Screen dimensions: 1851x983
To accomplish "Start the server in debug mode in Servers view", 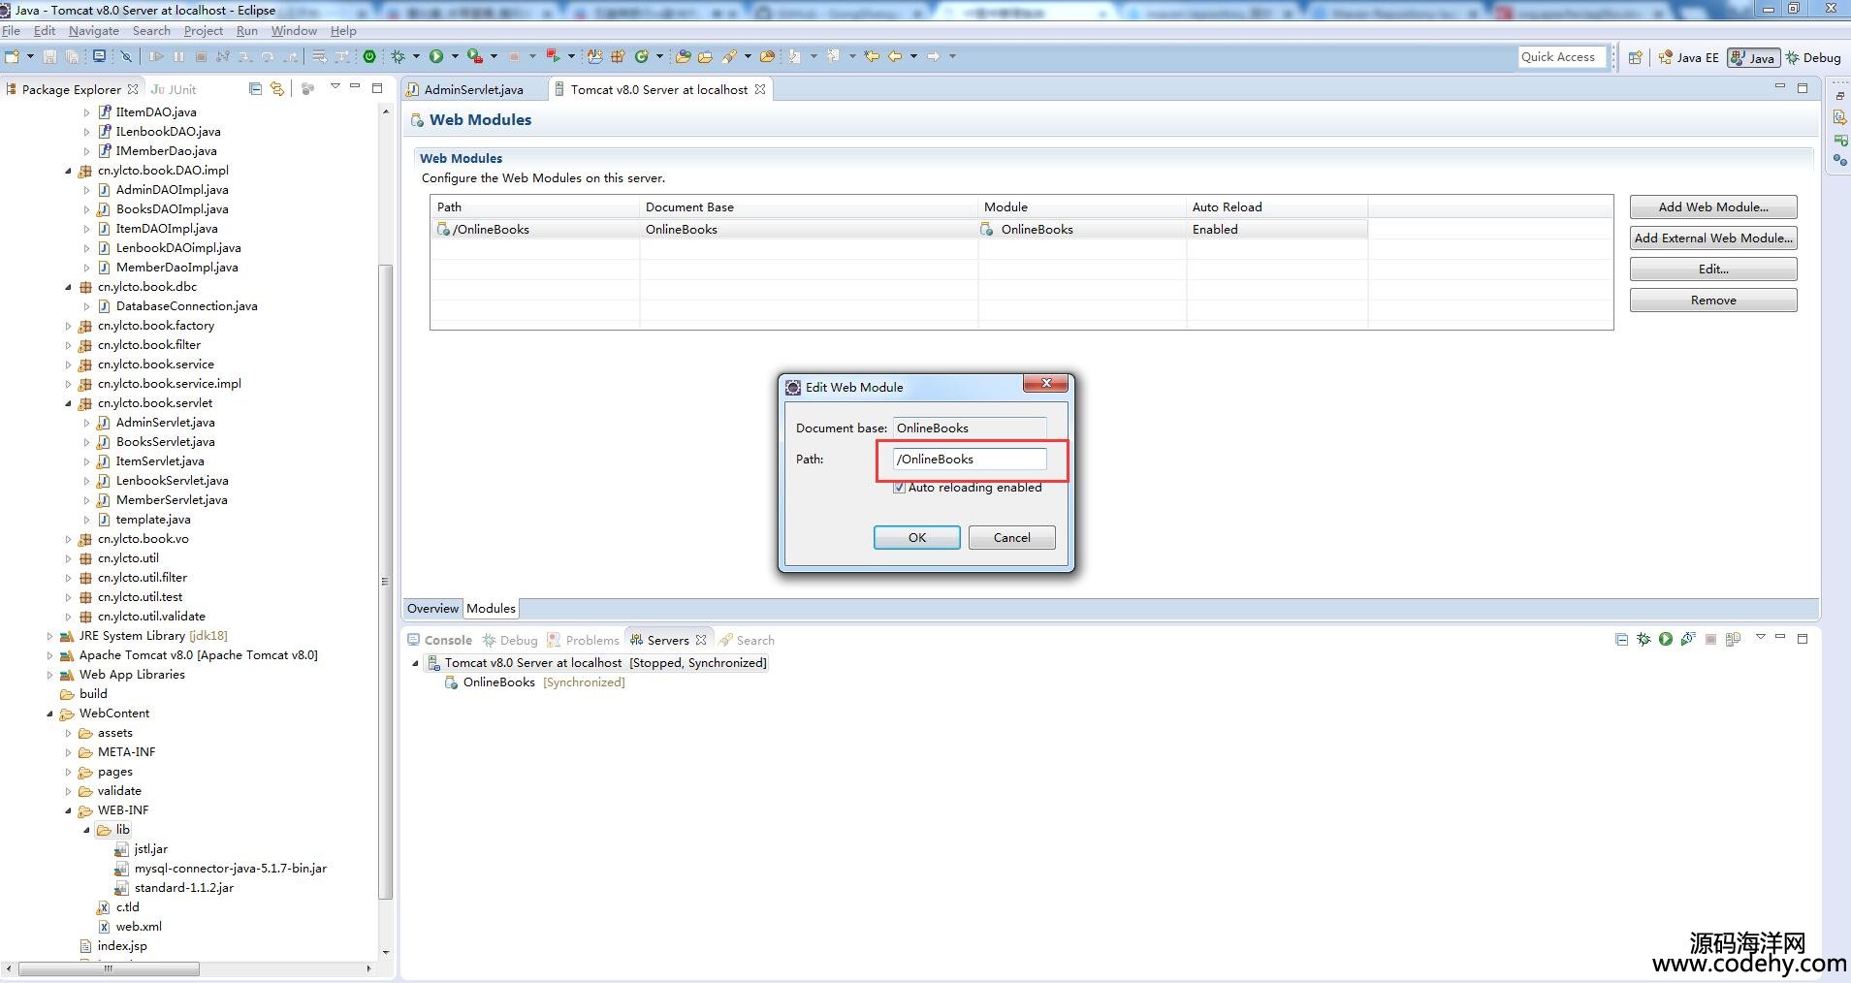I will (x=1644, y=639).
